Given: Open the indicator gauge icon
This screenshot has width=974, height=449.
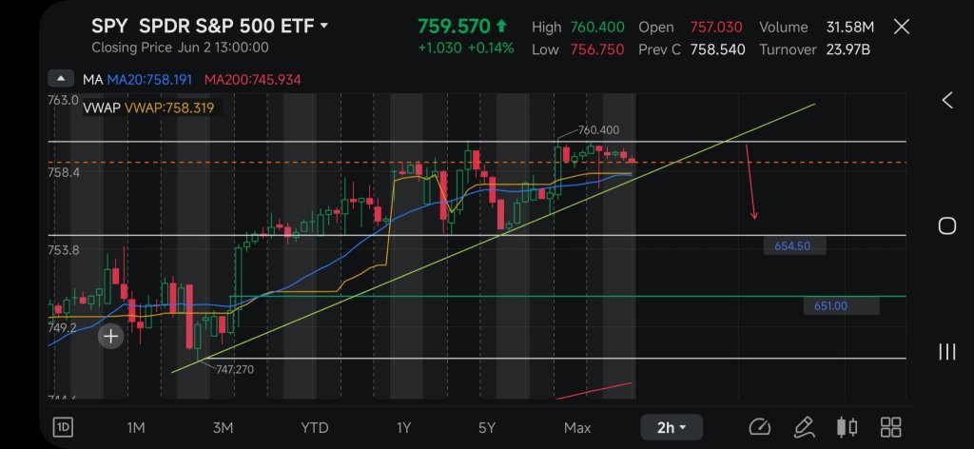Looking at the screenshot, I should tap(760, 427).
